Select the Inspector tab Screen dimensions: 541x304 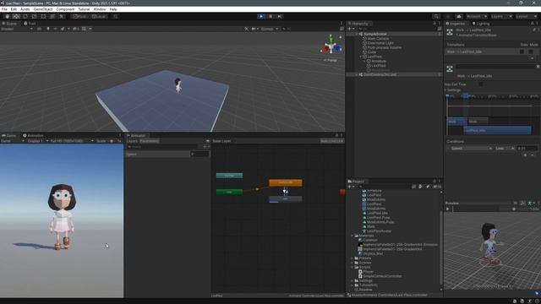pyautogui.click(x=456, y=24)
